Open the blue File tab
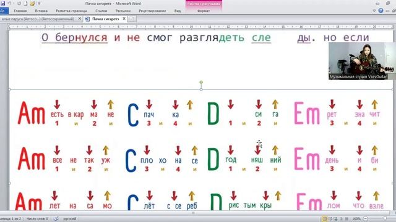 (x=4, y=11)
